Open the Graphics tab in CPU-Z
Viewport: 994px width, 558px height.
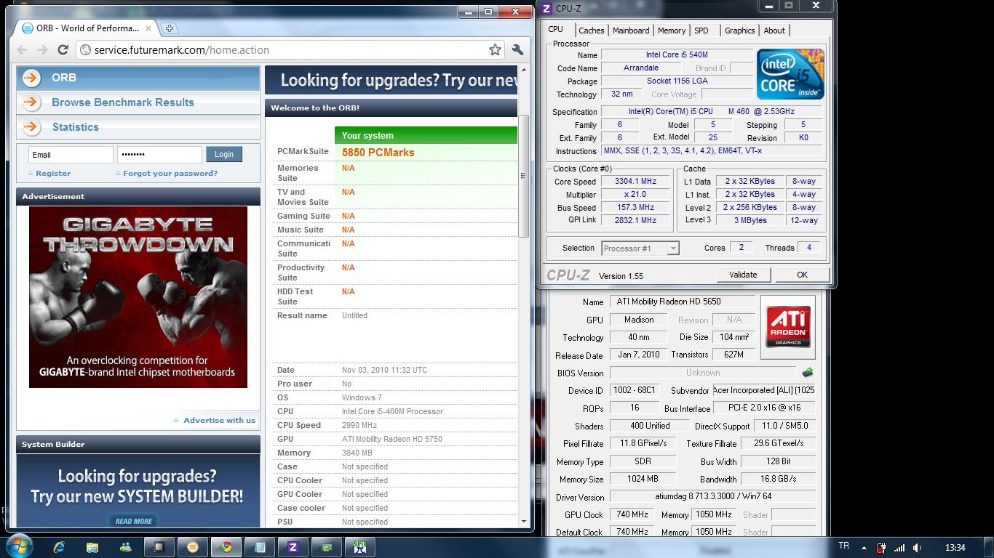point(739,31)
